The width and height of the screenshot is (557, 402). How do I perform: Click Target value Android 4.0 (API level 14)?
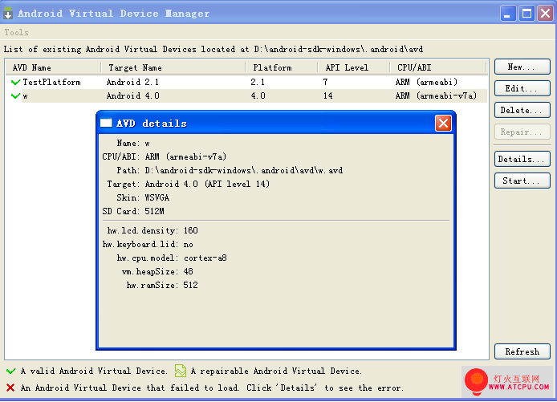pyautogui.click(x=207, y=184)
